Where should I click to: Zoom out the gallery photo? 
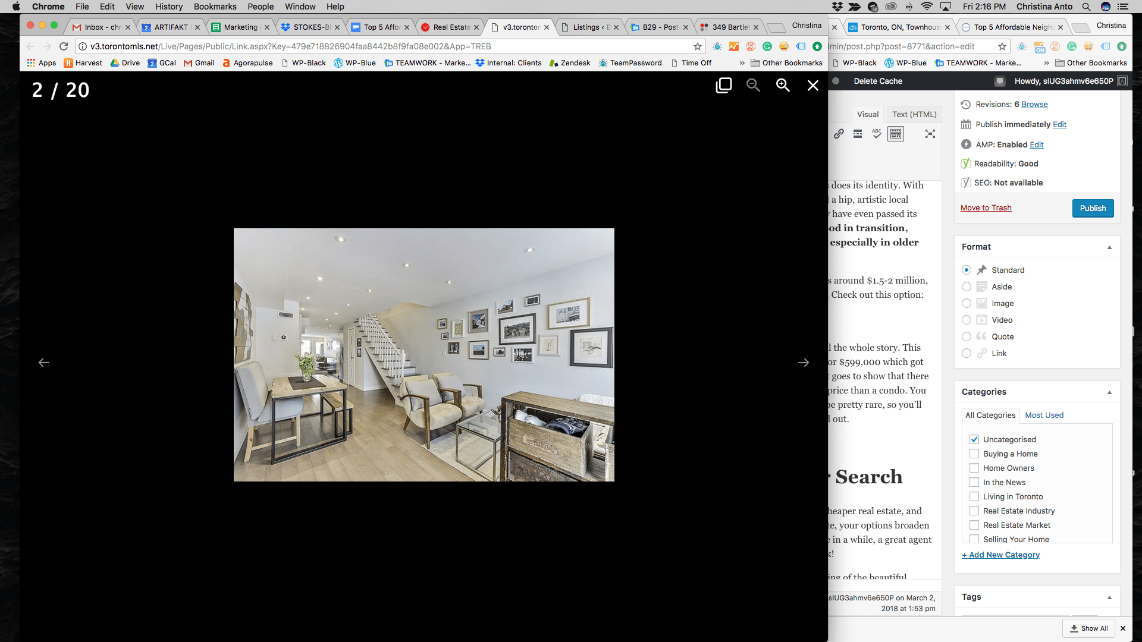[x=753, y=86]
